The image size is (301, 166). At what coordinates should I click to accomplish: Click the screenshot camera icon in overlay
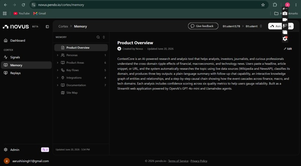coord(285,13)
